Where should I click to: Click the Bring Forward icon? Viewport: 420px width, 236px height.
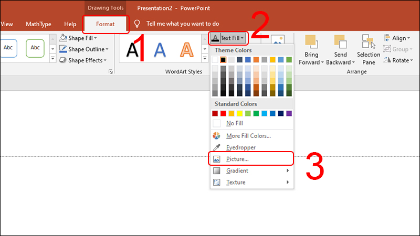click(x=311, y=42)
